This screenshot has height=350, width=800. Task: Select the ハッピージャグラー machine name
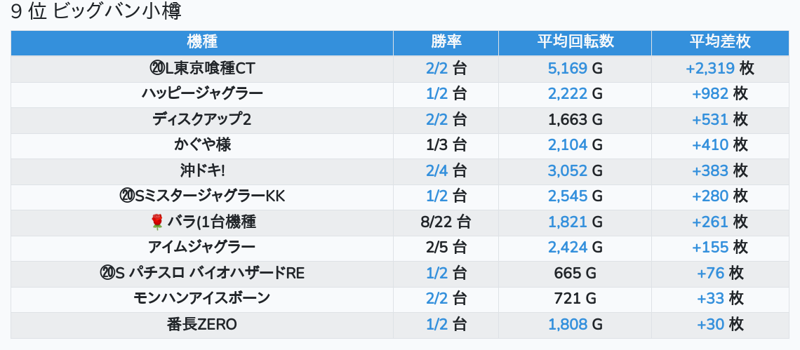tap(202, 93)
